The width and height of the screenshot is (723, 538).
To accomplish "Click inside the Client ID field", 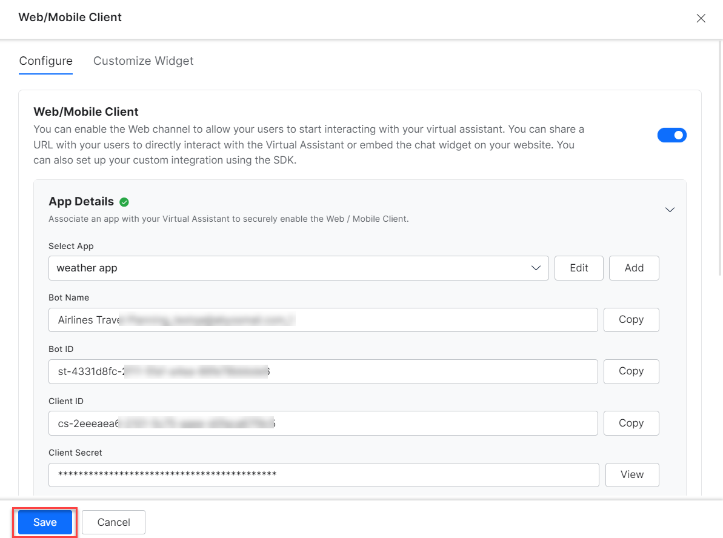I will 323,423.
